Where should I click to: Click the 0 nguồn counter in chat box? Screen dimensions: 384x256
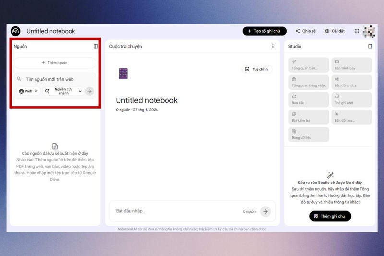249,211
